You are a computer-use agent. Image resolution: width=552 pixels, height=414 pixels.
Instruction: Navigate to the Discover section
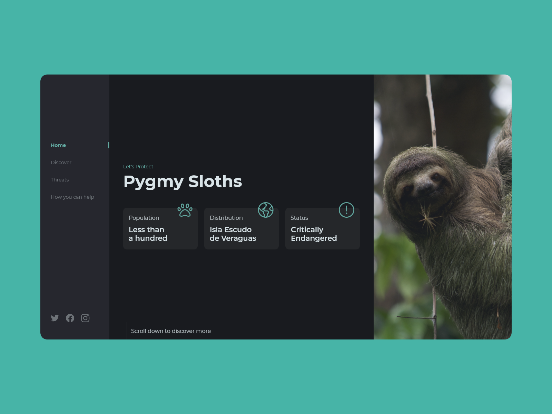61,162
